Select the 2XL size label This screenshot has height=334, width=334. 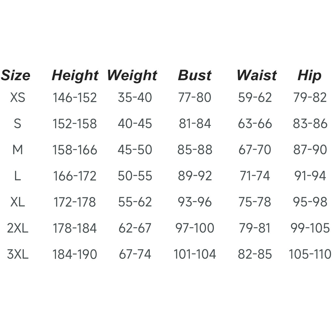click(x=18, y=228)
